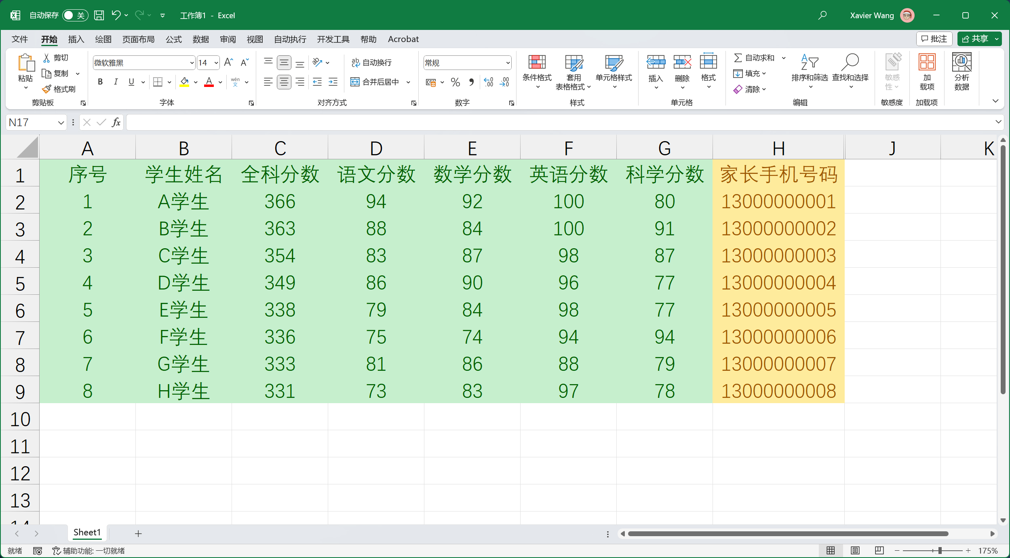Click the Merge and Center (合并后居中) icon
The height and width of the screenshot is (558, 1010).
[x=354, y=82]
